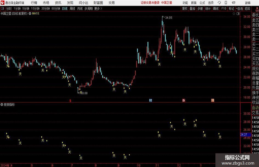Click the Tongdaxin red logo icon

pos(2,3)
